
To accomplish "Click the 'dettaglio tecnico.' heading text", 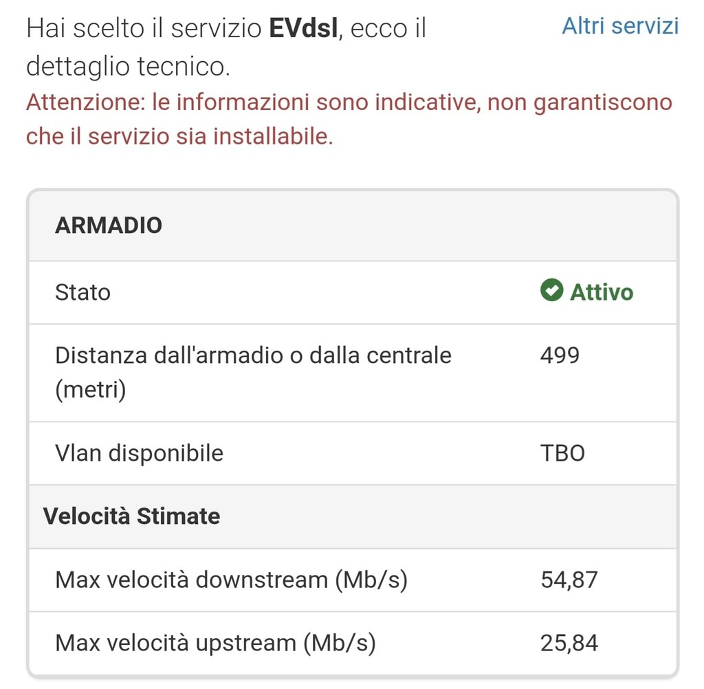I will pos(128,67).
